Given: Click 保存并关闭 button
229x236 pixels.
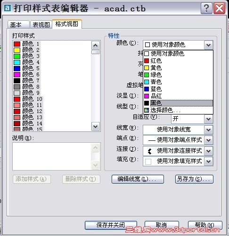Looking at the screenshot, I should pos(111,225).
